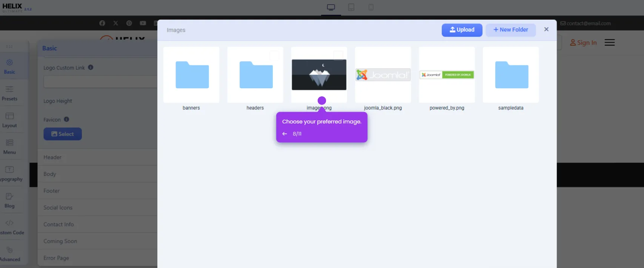Screen dimensions: 644x268
Task: Expand the Body section
Action: (97, 174)
